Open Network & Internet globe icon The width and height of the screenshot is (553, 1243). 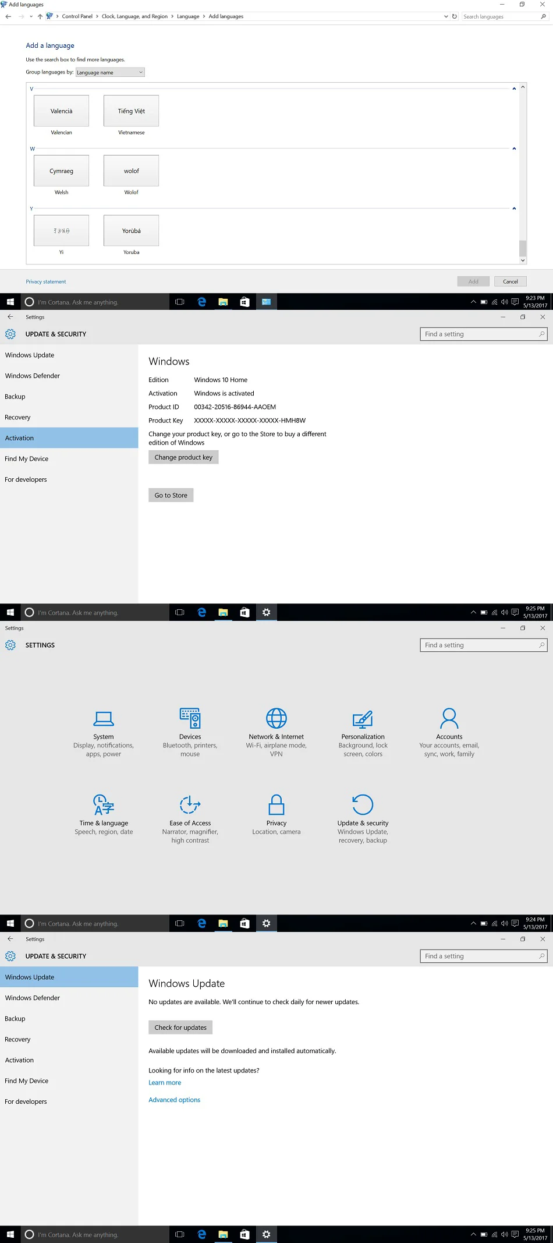276,718
